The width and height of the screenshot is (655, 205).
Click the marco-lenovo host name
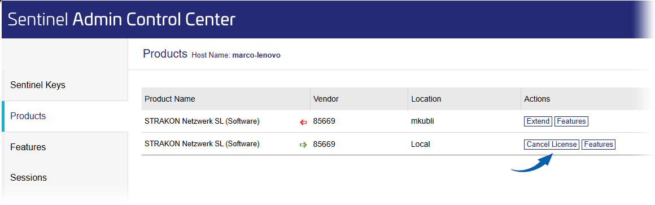point(256,55)
